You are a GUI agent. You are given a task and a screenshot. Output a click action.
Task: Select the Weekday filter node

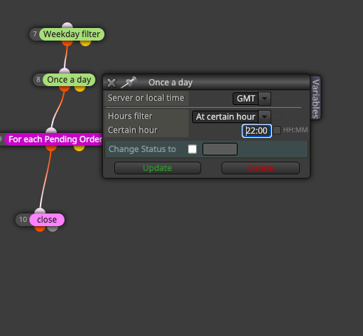pos(71,34)
